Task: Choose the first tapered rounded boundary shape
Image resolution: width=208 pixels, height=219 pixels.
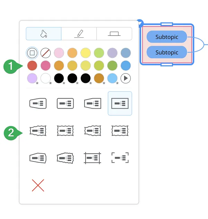Action: [x=38, y=103]
